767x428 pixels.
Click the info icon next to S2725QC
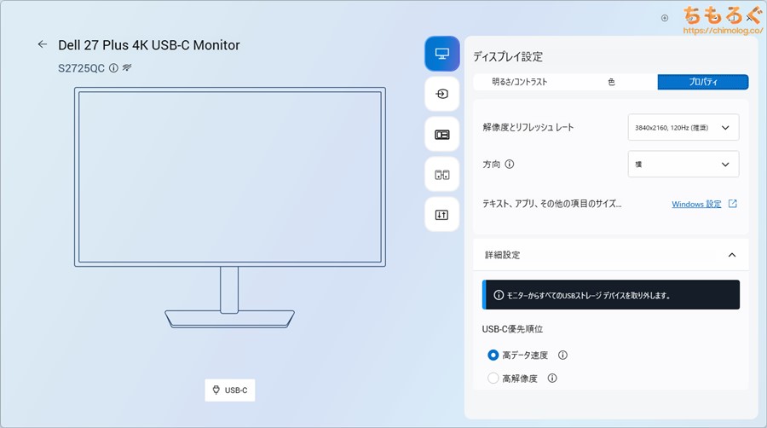click(113, 67)
